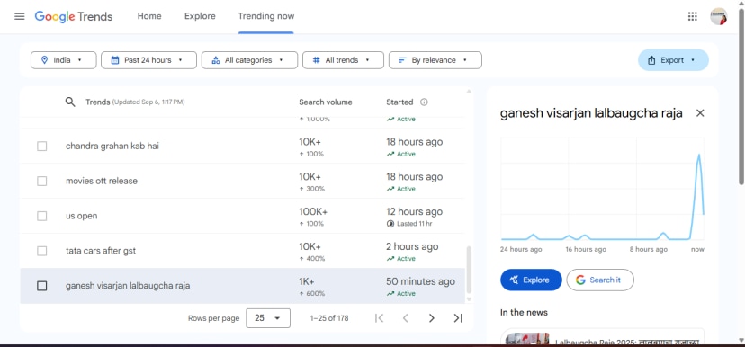Viewport: 745px width, 347px height.
Task: Switch to the Trending now tab
Action: [266, 16]
